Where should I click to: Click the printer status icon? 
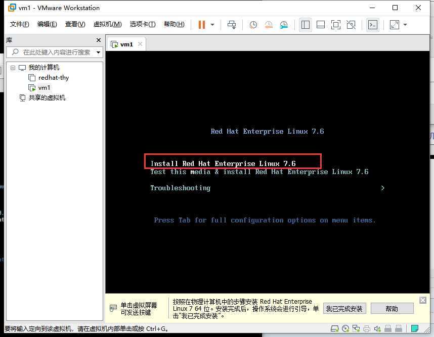(x=367, y=328)
